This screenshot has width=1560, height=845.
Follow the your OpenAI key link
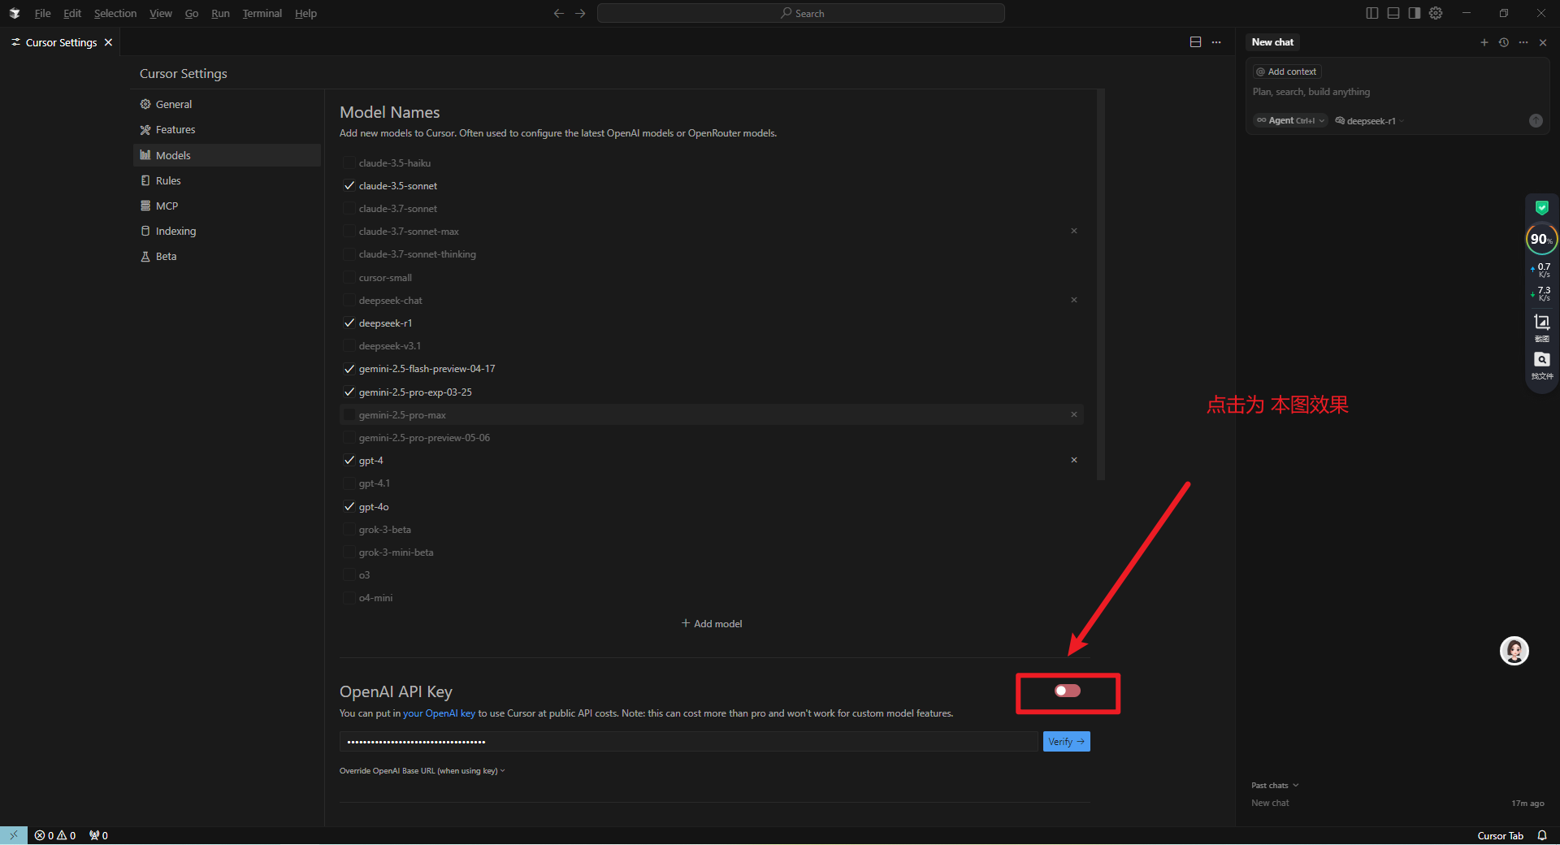tap(439, 713)
